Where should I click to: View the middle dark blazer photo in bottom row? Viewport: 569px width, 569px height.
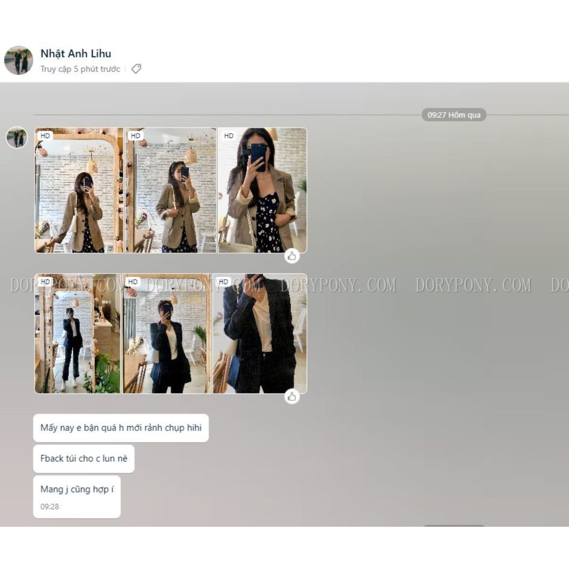pos(167,334)
